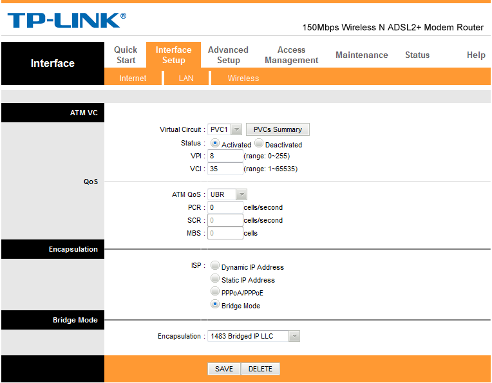Image resolution: width=492 pixels, height=383 pixels.
Task: Open the Encapsulation 1483 Bridged dropdown
Action: [x=254, y=336]
